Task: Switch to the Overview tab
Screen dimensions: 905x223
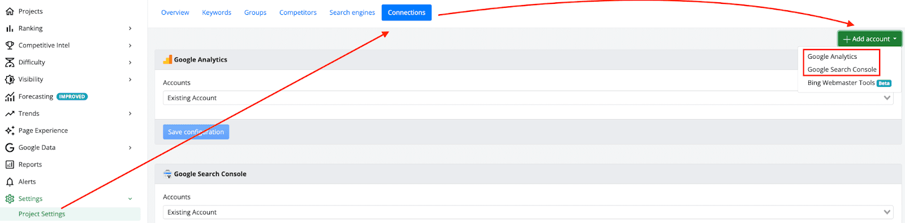Action: [175, 12]
